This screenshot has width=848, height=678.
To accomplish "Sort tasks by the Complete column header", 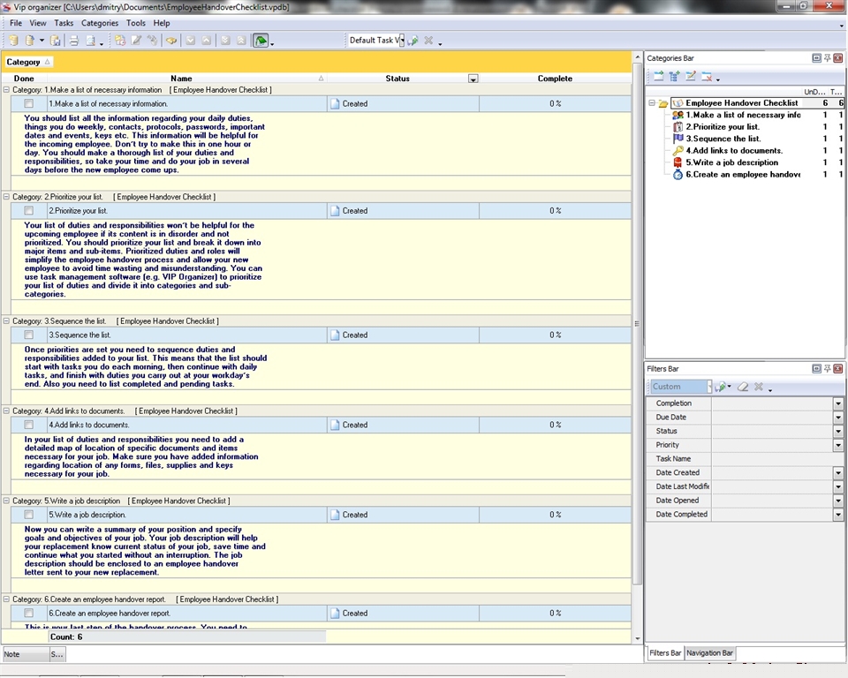I will pyautogui.click(x=555, y=79).
